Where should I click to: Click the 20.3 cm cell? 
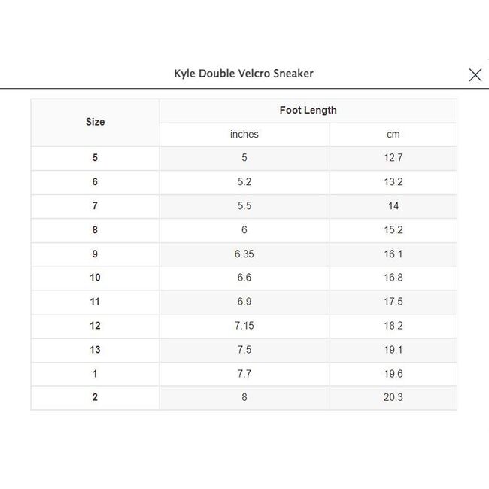click(393, 397)
